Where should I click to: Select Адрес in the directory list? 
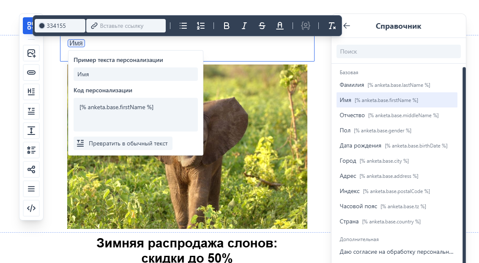click(x=397, y=176)
